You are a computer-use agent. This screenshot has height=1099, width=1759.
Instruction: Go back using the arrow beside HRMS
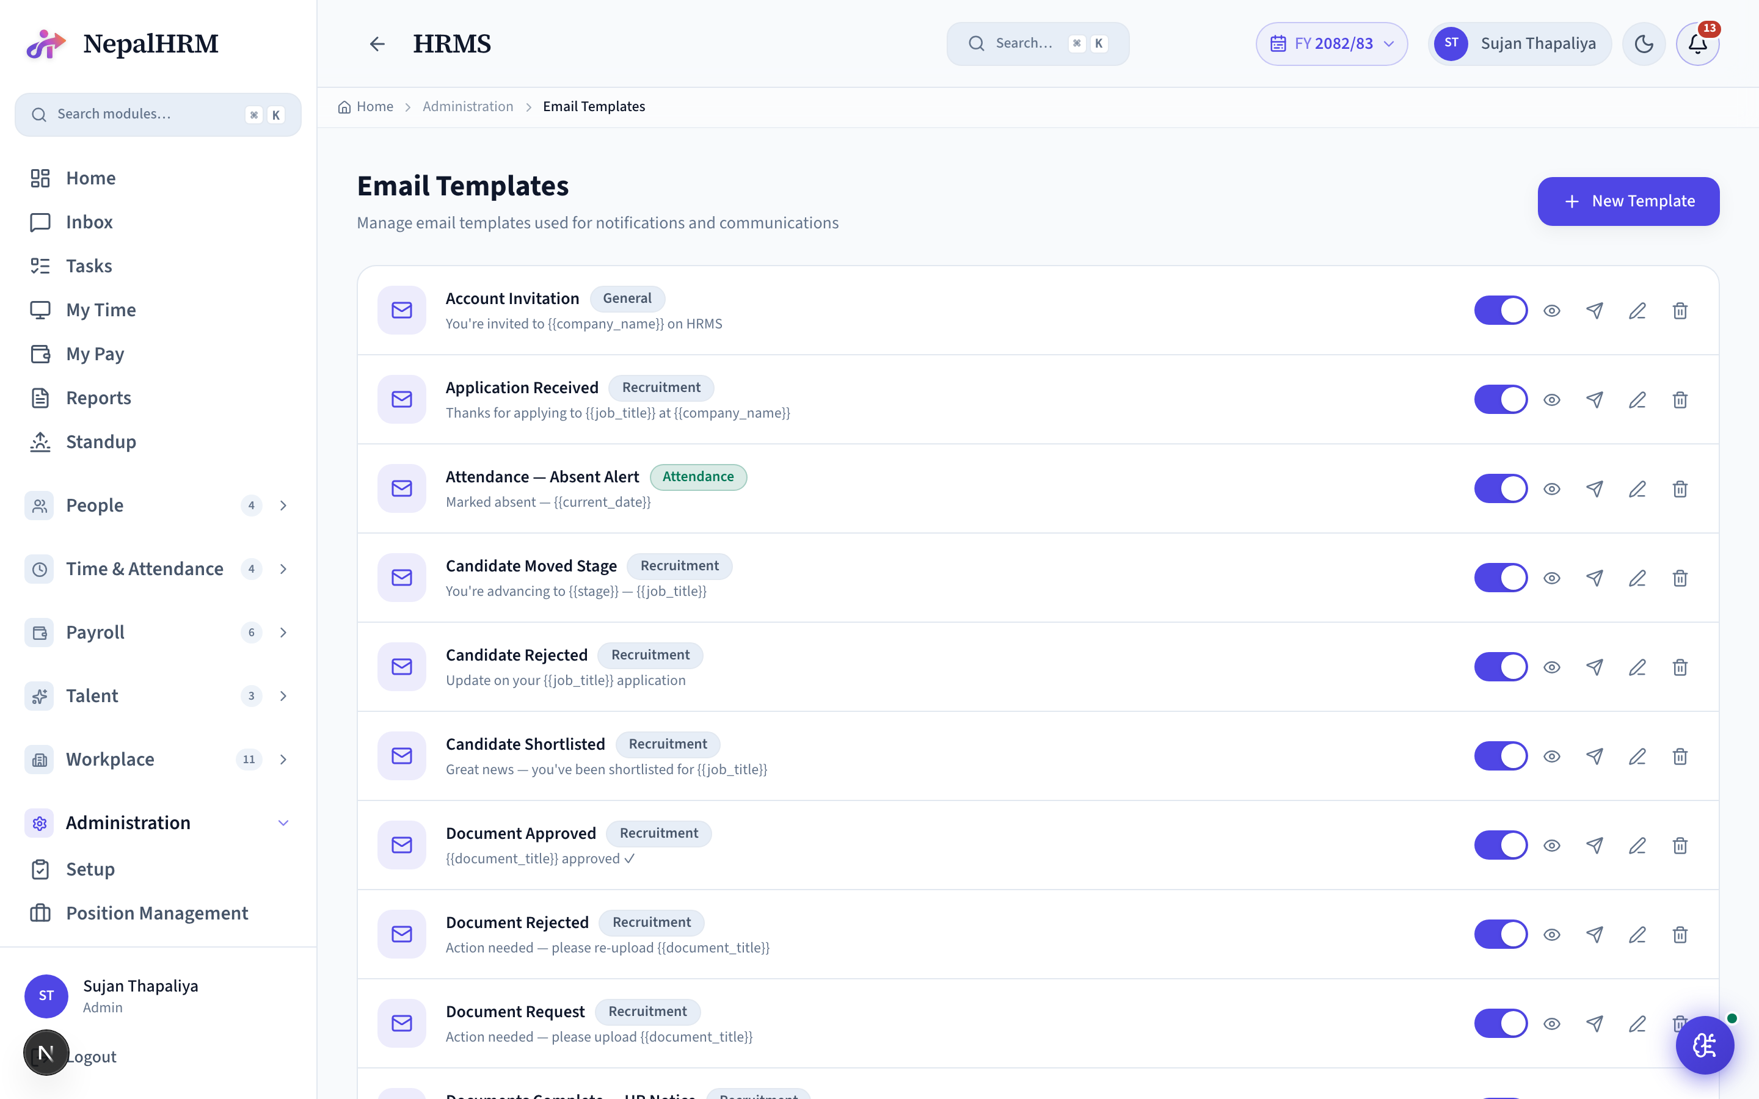pyautogui.click(x=376, y=43)
